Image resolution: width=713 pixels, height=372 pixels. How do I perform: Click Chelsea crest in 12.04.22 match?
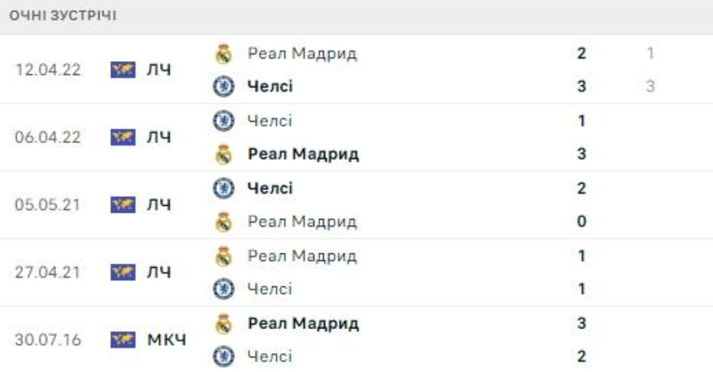click(x=223, y=87)
